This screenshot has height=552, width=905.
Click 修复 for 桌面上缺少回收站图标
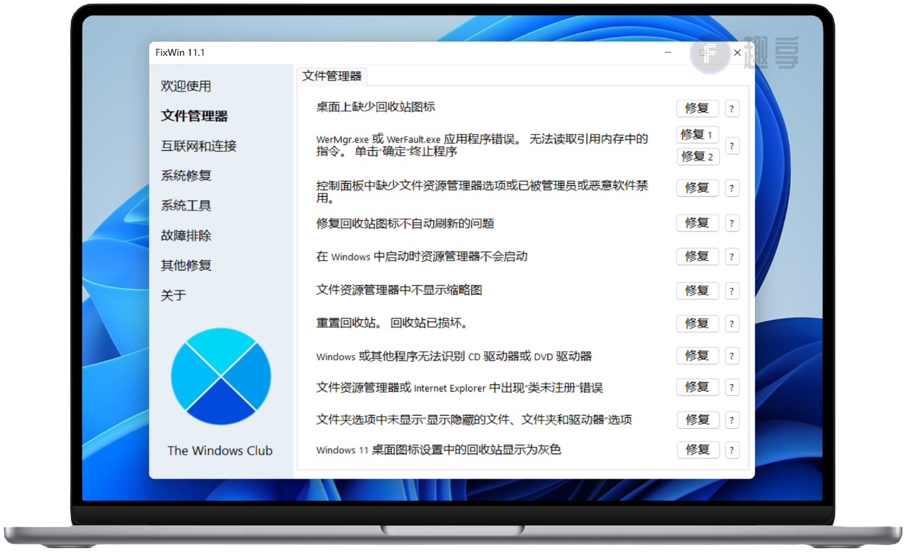coord(697,109)
